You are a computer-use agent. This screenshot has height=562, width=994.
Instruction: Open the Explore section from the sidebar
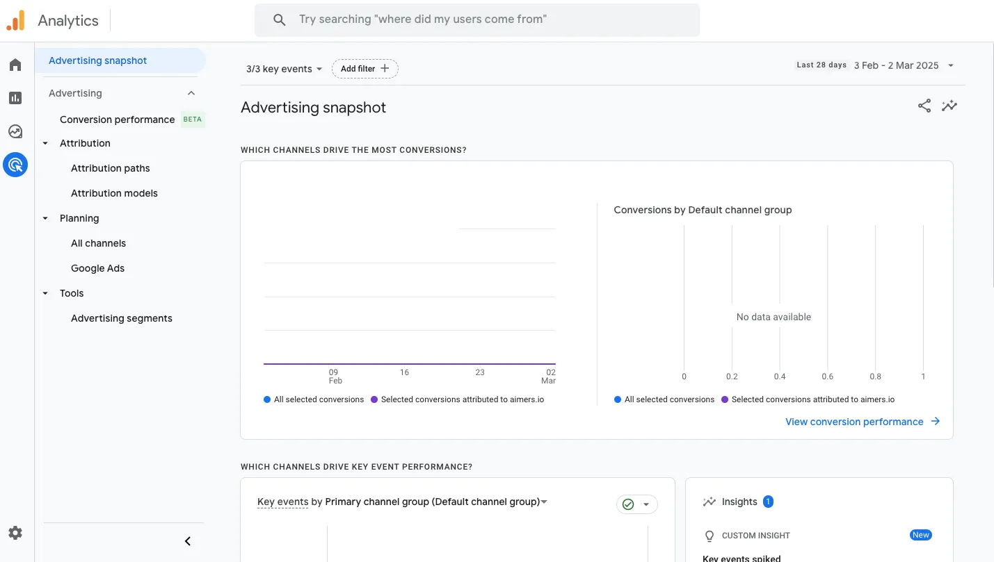click(x=15, y=131)
